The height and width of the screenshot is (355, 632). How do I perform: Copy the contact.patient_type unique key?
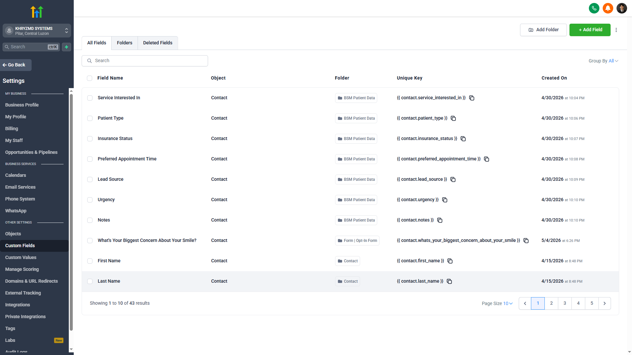pyautogui.click(x=453, y=118)
